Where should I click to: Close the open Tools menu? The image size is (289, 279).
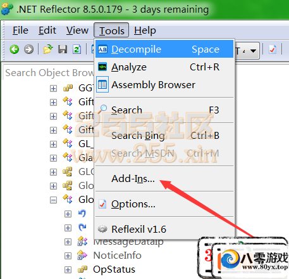click(111, 30)
